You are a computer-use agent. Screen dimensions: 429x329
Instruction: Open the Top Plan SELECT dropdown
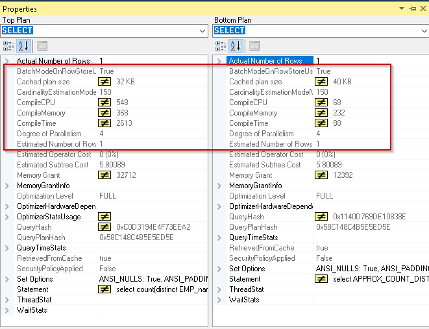click(x=202, y=30)
